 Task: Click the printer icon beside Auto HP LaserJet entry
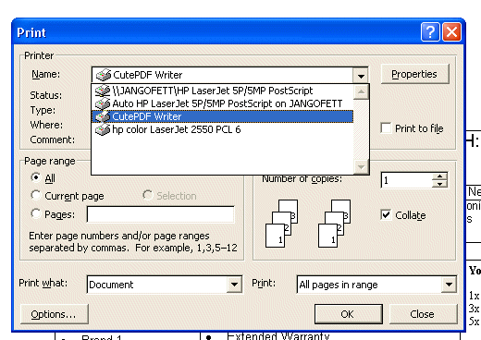click(x=103, y=103)
